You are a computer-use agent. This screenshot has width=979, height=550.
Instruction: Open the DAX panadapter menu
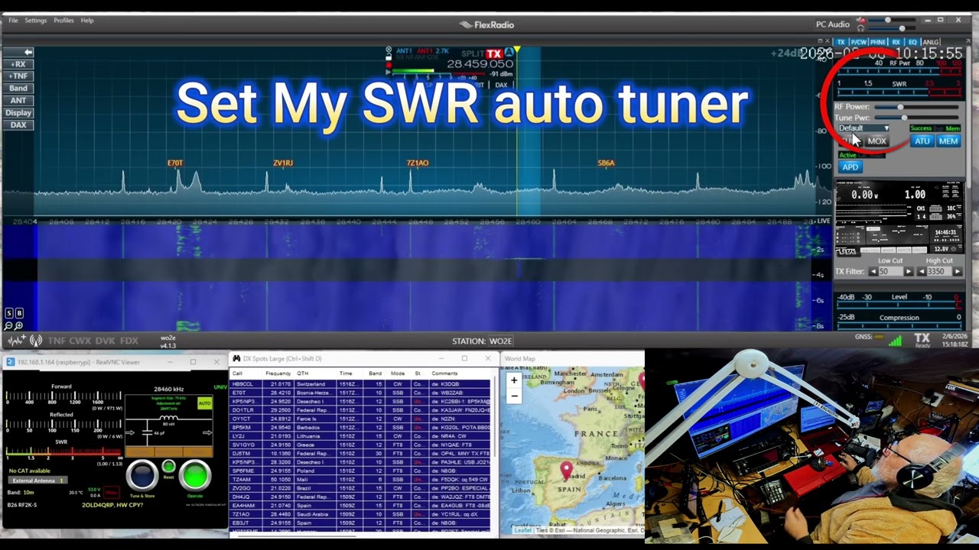click(x=18, y=125)
